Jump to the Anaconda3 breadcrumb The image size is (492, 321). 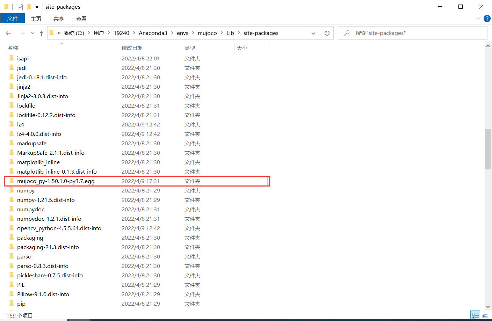[153, 33]
